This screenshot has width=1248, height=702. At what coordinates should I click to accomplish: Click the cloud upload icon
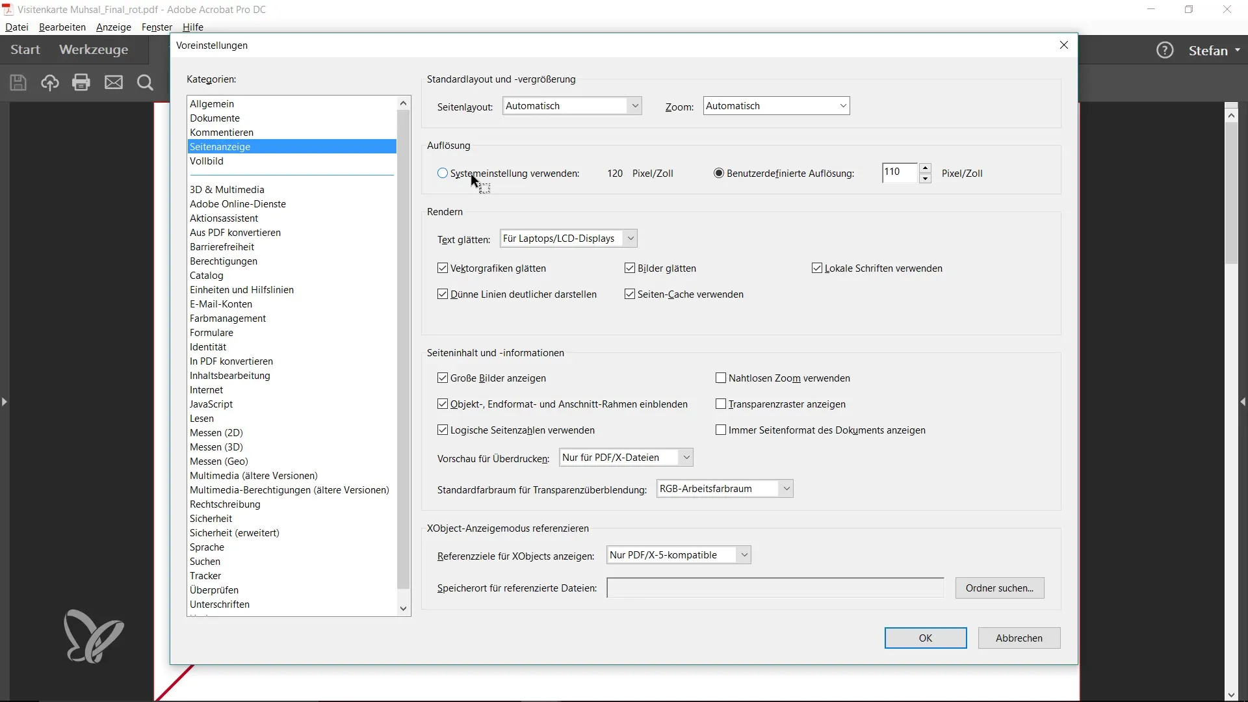coord(50,83)
